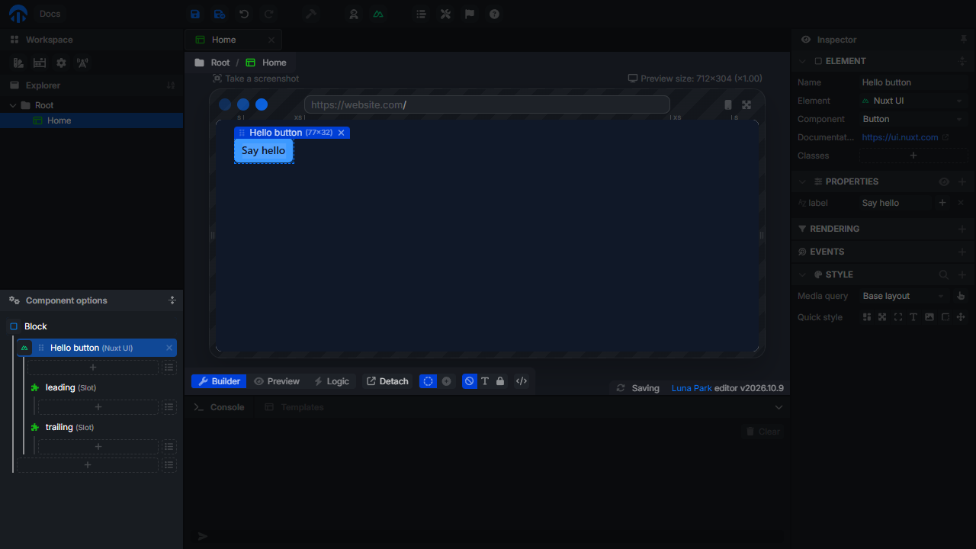Screen dimensions: 976x549
Task: Switch to the Logic mode tab
Action: pos(332,381)
